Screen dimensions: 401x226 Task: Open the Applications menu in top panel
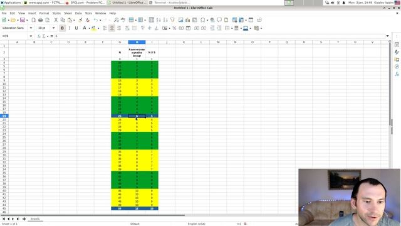point(11,3)
